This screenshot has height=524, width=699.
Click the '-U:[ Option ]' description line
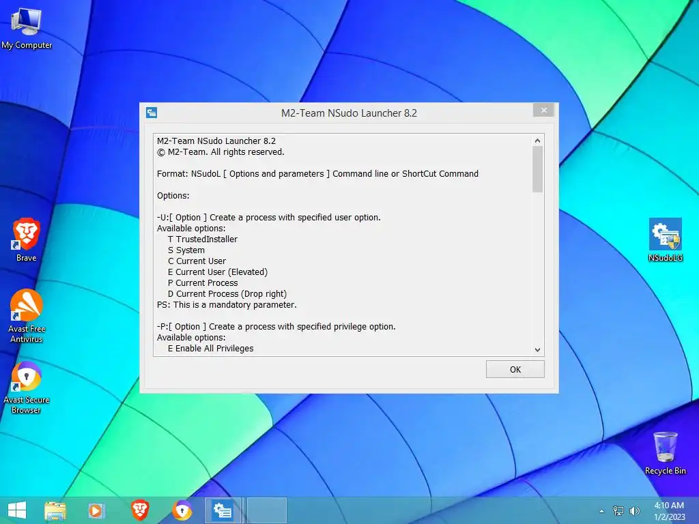269,218
